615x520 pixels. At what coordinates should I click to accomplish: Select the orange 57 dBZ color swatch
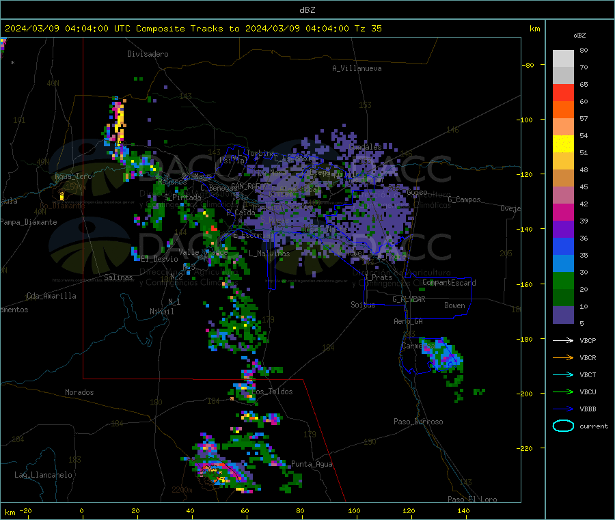[563, 110]
